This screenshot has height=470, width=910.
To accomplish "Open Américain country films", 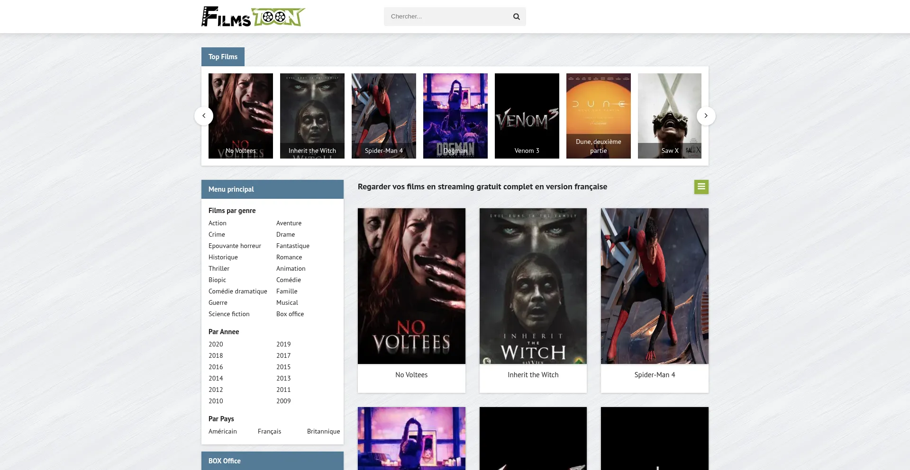I will [223, 432].
